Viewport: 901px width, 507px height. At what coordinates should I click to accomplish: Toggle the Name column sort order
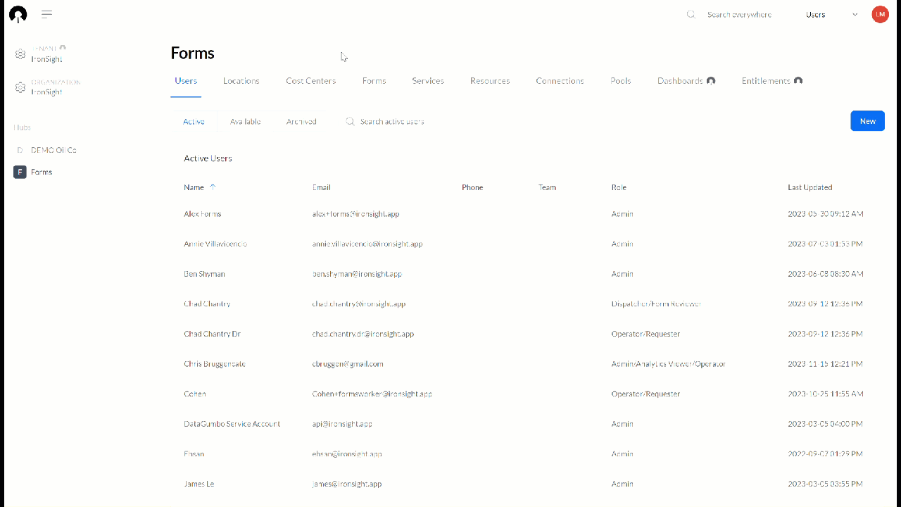(213, 187)
